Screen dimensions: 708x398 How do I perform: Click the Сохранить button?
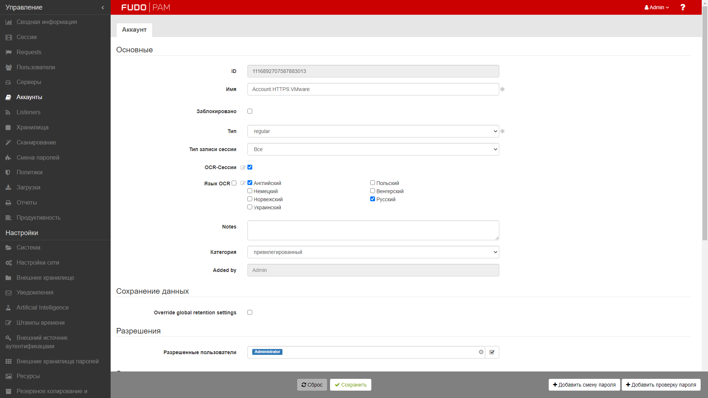click(350, 385)
